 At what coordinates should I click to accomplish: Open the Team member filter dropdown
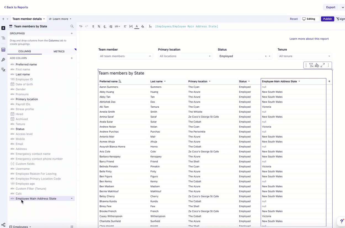(x=126, y=56)
